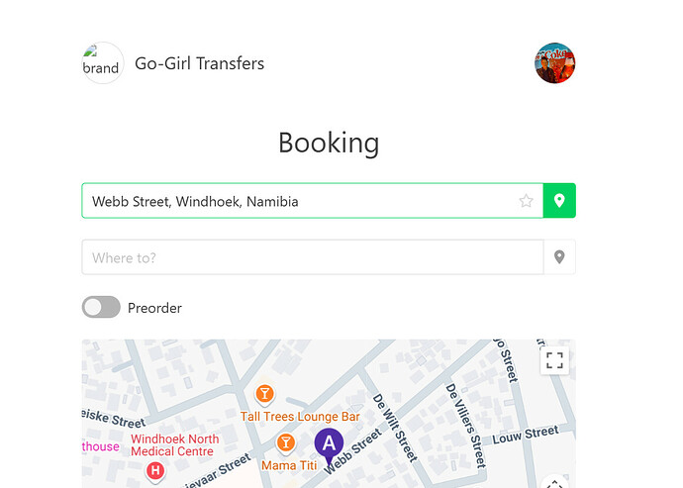
Task: Open Go-Girl Transfers title link
Action: click(x=200, y=63)
